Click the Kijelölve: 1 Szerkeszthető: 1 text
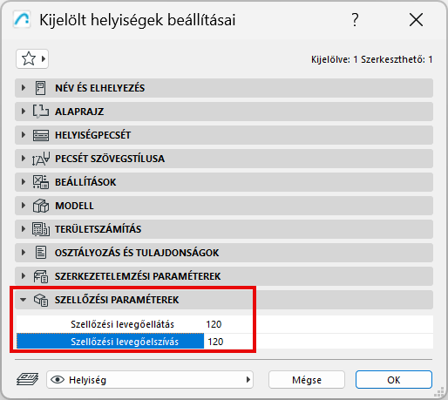The image size is (448, 400). (372, 59)
